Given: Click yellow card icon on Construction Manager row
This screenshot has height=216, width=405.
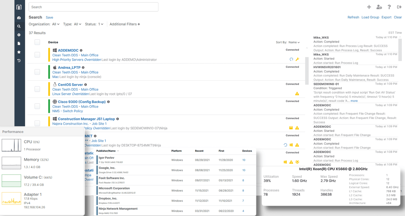Looking at the screenshot, I should click(291, 128).
